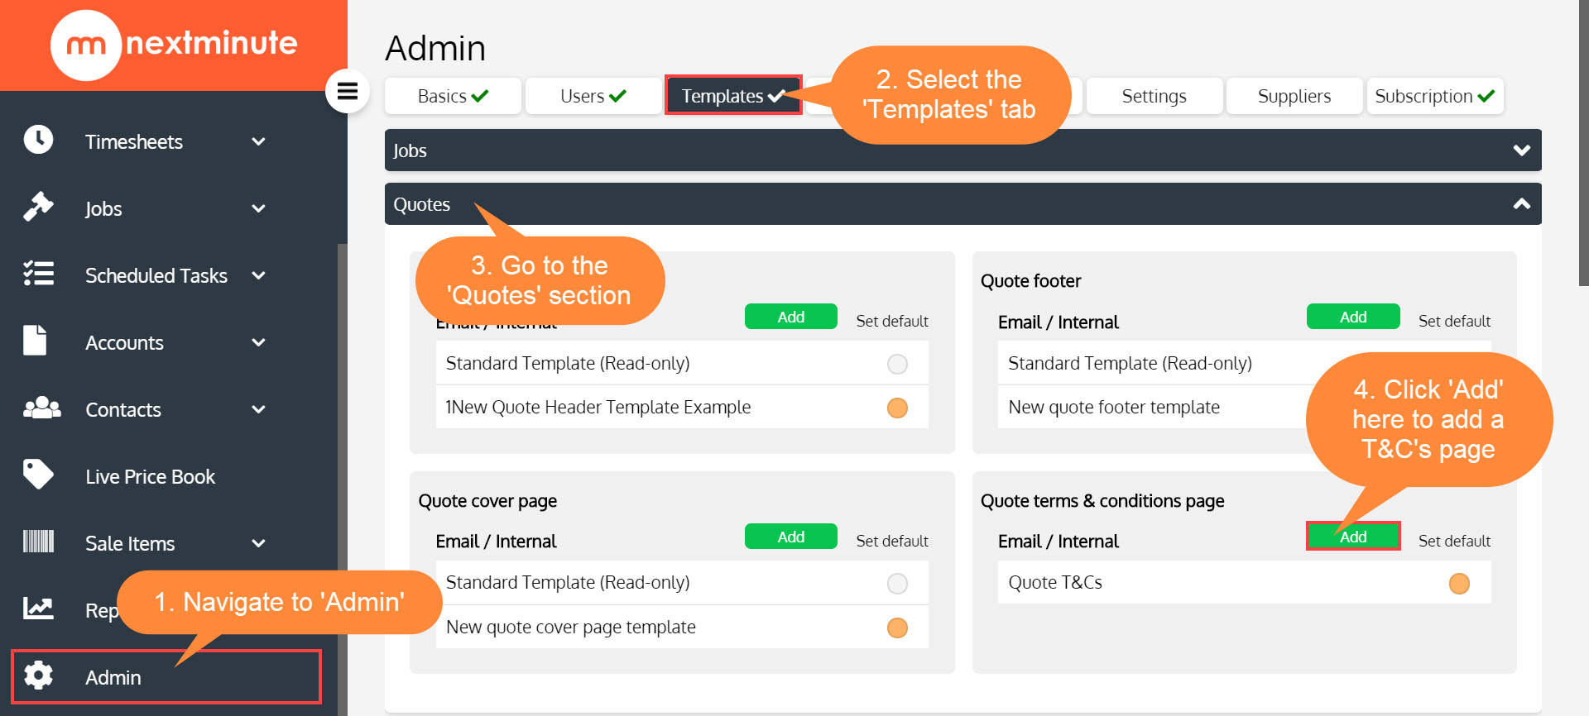This screenshot has height=716, width=1589.
Task: Select the header Standard Template default radio
Action: tap(897, 364)
